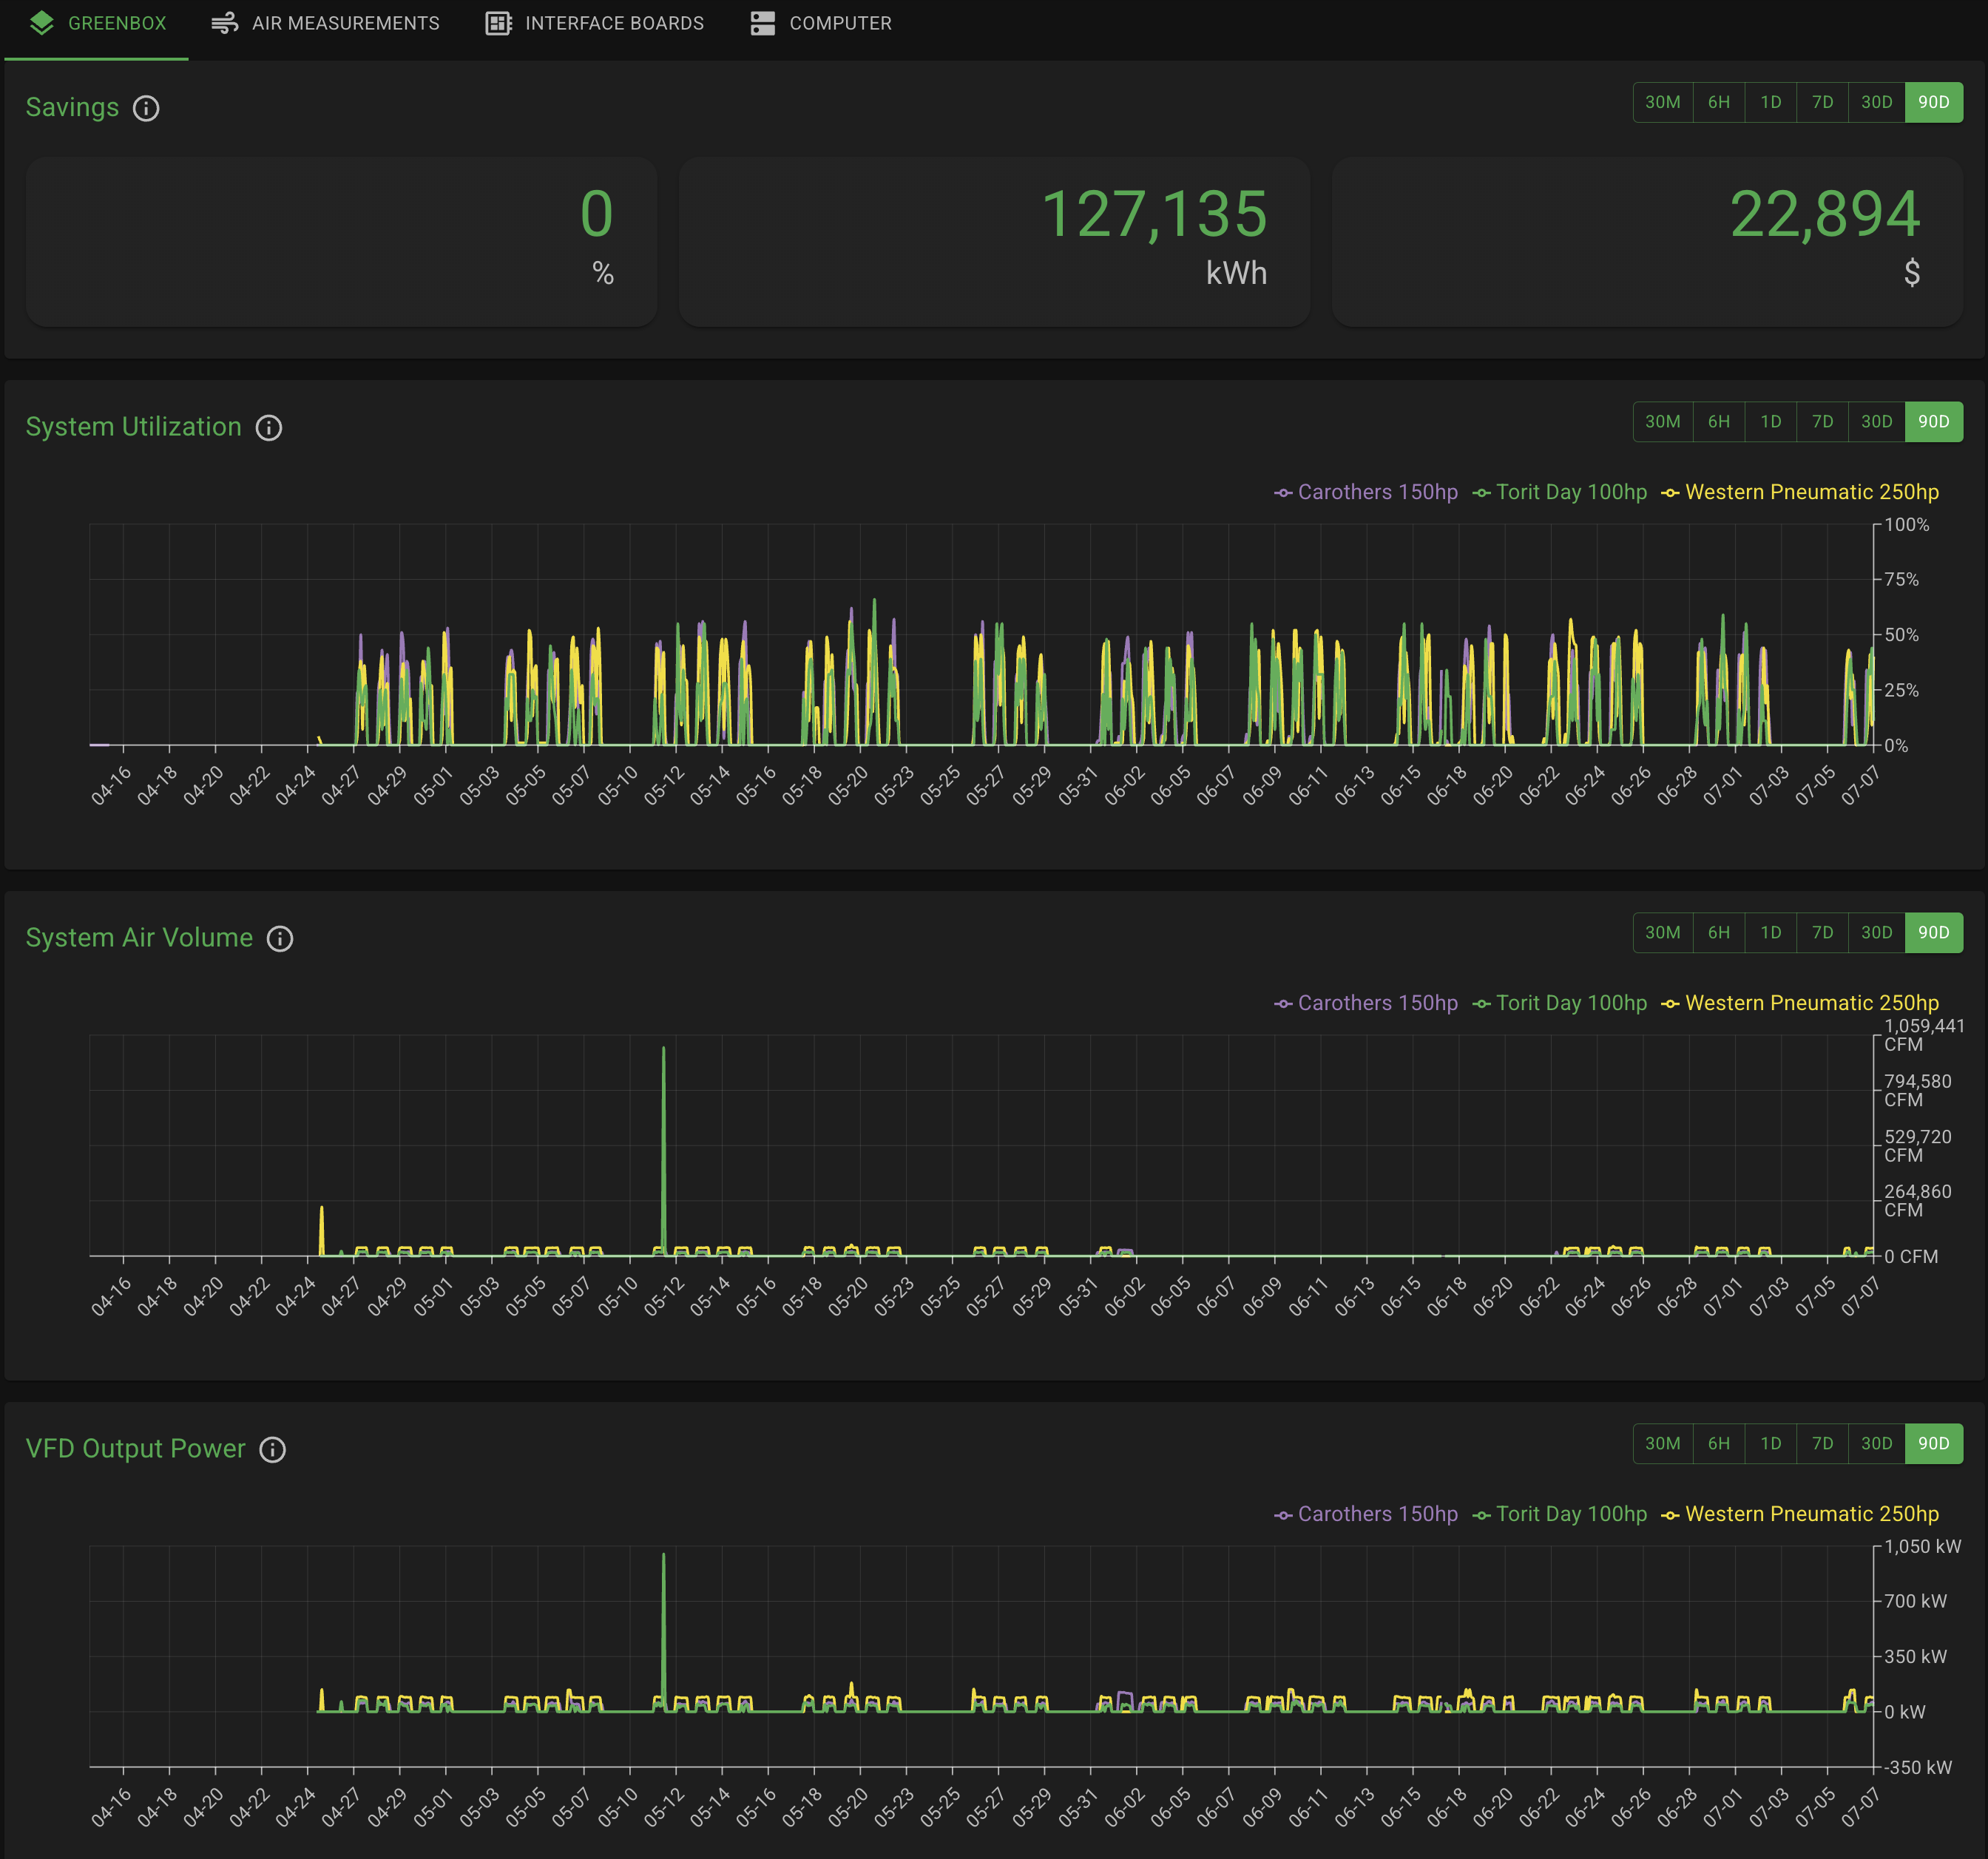Image resolution: width=1988 pixels, height=1859 pixels.
Task: Select 30M for System Utilization
Action: [1663, 422]
